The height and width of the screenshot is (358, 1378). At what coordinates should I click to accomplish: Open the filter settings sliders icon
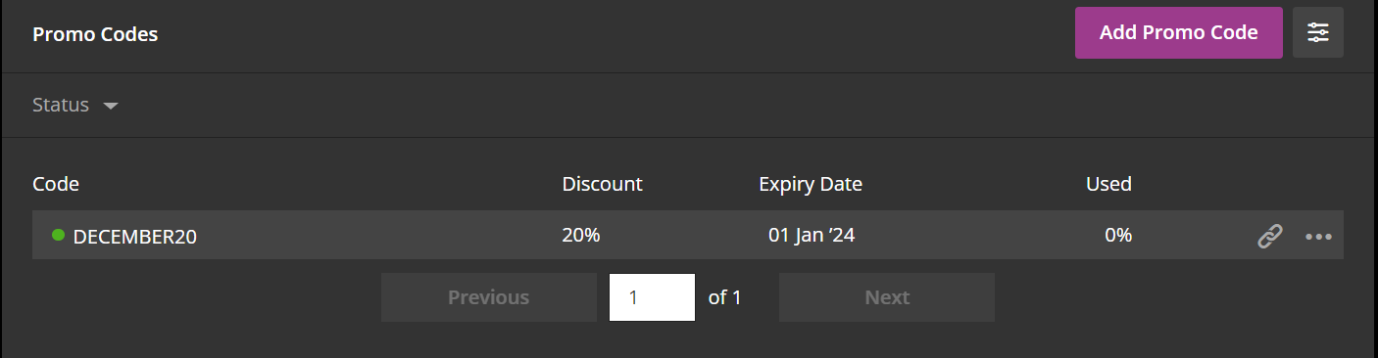1317,33
